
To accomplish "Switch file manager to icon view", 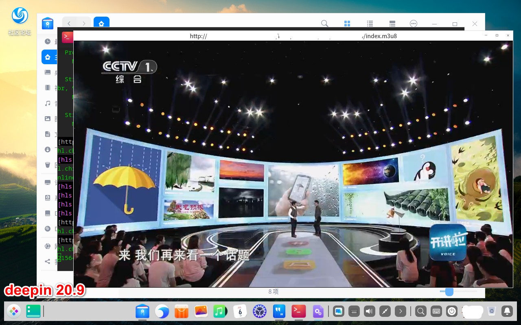I will click(x=347, y=24).
